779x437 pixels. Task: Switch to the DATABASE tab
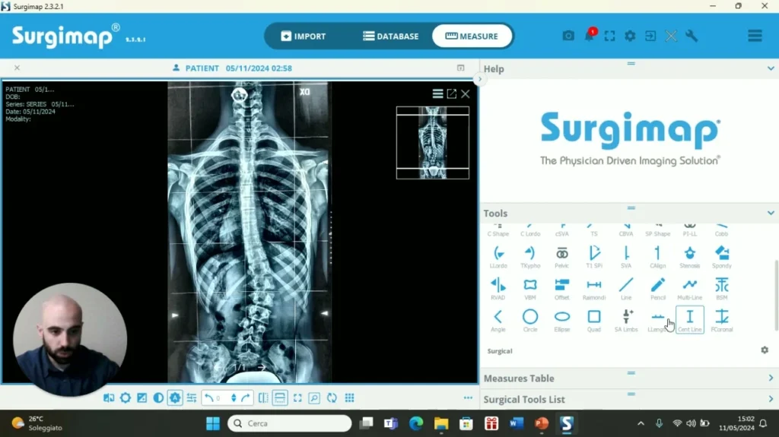click(391, 36)
